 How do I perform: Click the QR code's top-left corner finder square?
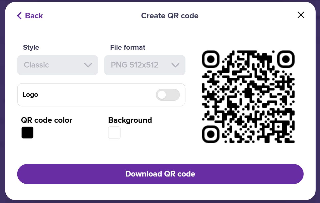[x=211, y=59]
